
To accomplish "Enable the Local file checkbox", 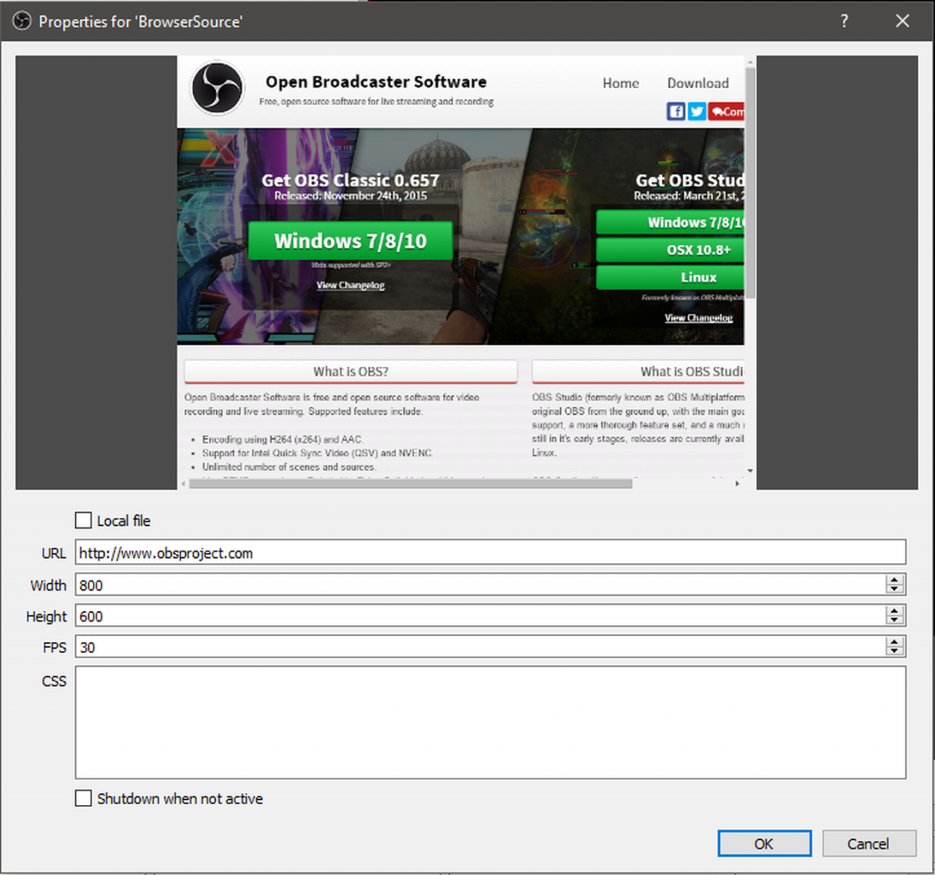I will [84, 521].
